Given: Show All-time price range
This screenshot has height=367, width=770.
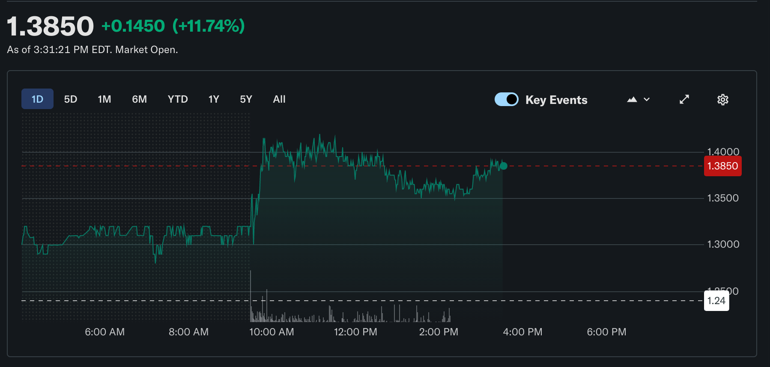Looking at the screenshot, I should [x=279, y=99].
